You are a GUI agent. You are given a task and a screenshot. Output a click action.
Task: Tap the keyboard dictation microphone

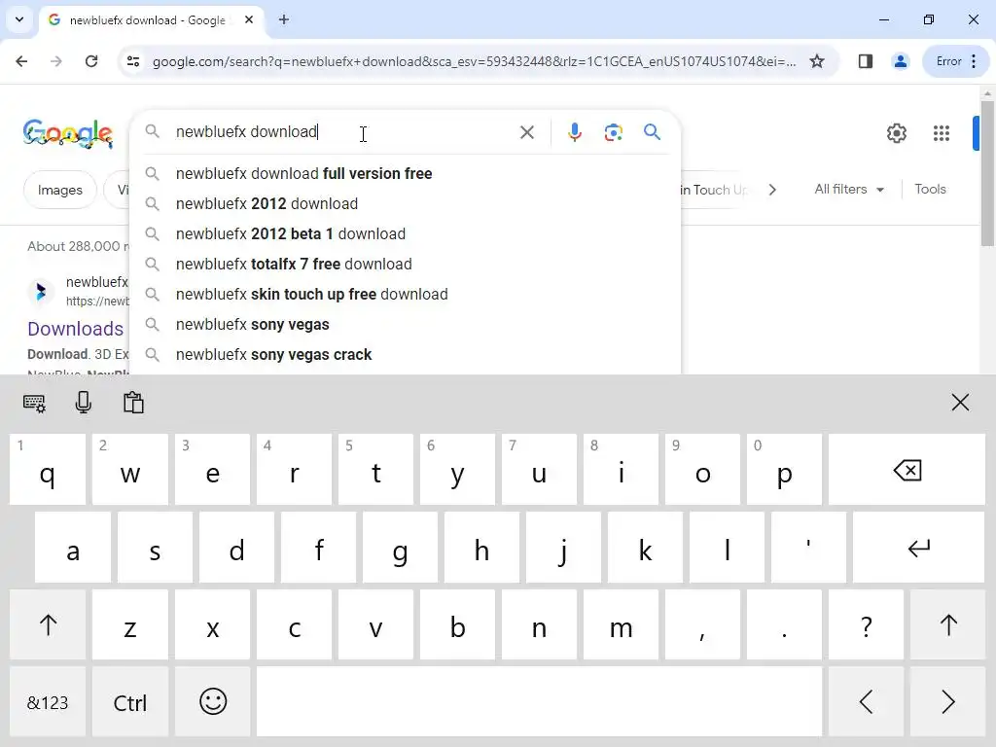coord(84,403)
